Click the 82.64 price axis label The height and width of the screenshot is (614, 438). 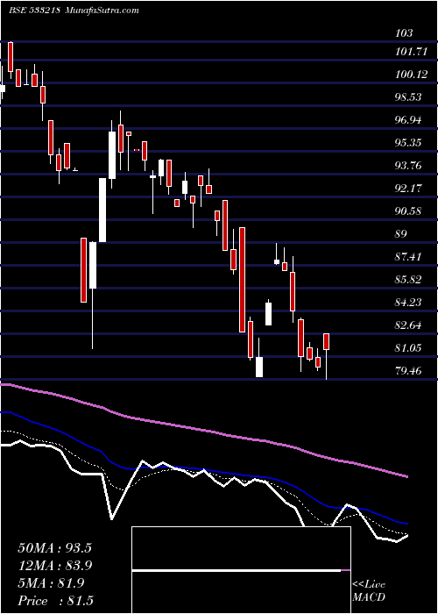[409, 325]
